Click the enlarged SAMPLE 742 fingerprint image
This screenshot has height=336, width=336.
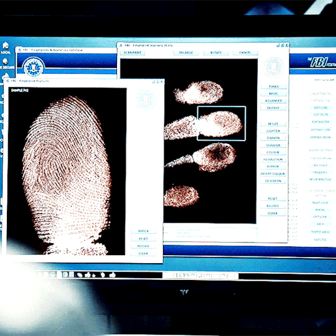(67, 172)
